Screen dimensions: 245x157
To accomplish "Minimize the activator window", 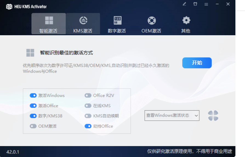I will pos(217,4).
